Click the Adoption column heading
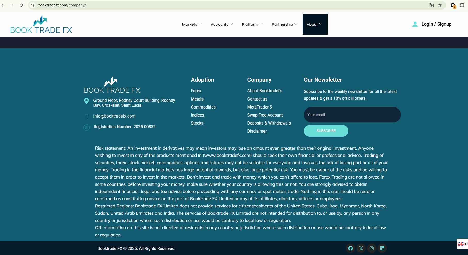Image resolution: width=468 pixels, height=255 pixels. pyautogui.click(x=202, y=80)
